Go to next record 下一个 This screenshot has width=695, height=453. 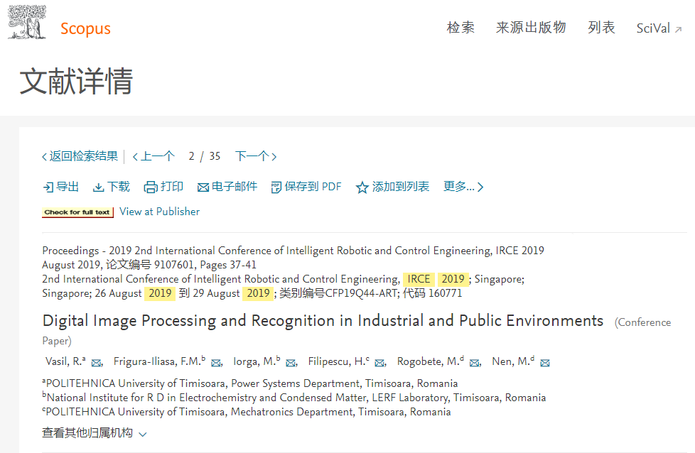(256, 156)
